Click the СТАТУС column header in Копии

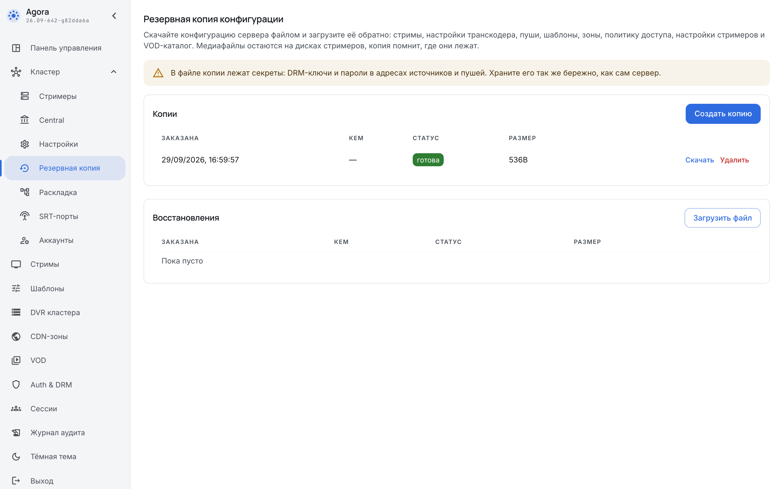click(x=426, y=138)
